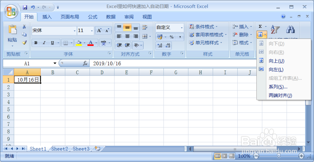314x162 pixels.
Task: Click the Paste clipboard icon
Action: pyautogui.click(x=13, y=29)
